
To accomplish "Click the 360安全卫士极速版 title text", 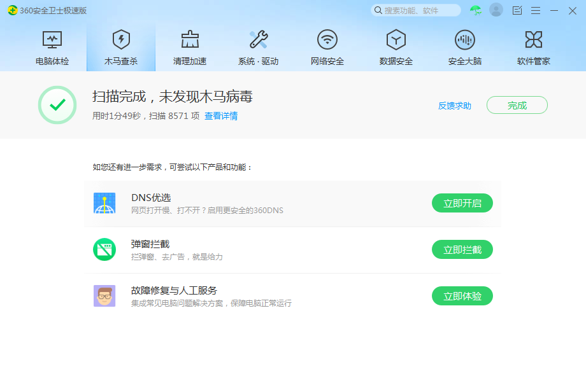I will coord(53,10).
